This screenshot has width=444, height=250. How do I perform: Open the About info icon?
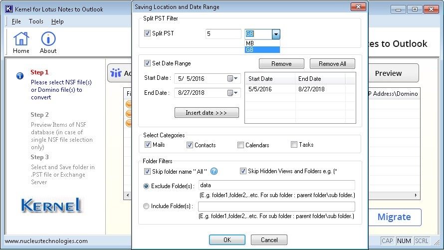[x=48, y=42]
